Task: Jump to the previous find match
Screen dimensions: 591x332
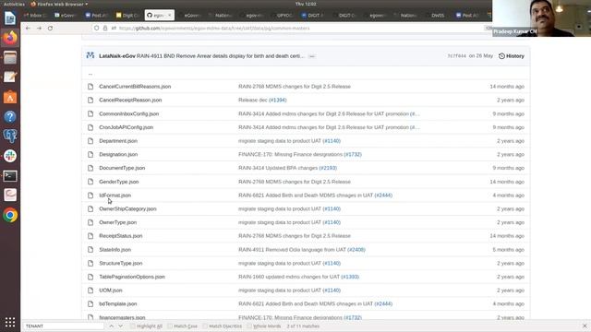Action: 111,326
